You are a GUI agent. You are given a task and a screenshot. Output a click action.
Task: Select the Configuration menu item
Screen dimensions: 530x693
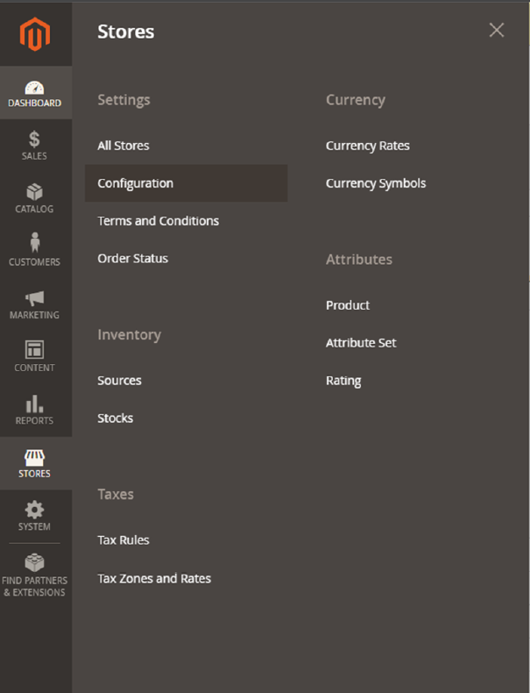(136, 183)
